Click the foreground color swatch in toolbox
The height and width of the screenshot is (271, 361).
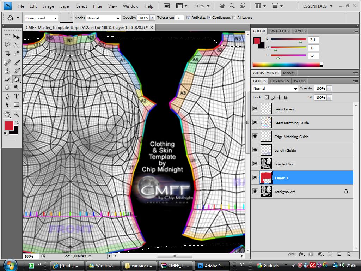[9, 126]
